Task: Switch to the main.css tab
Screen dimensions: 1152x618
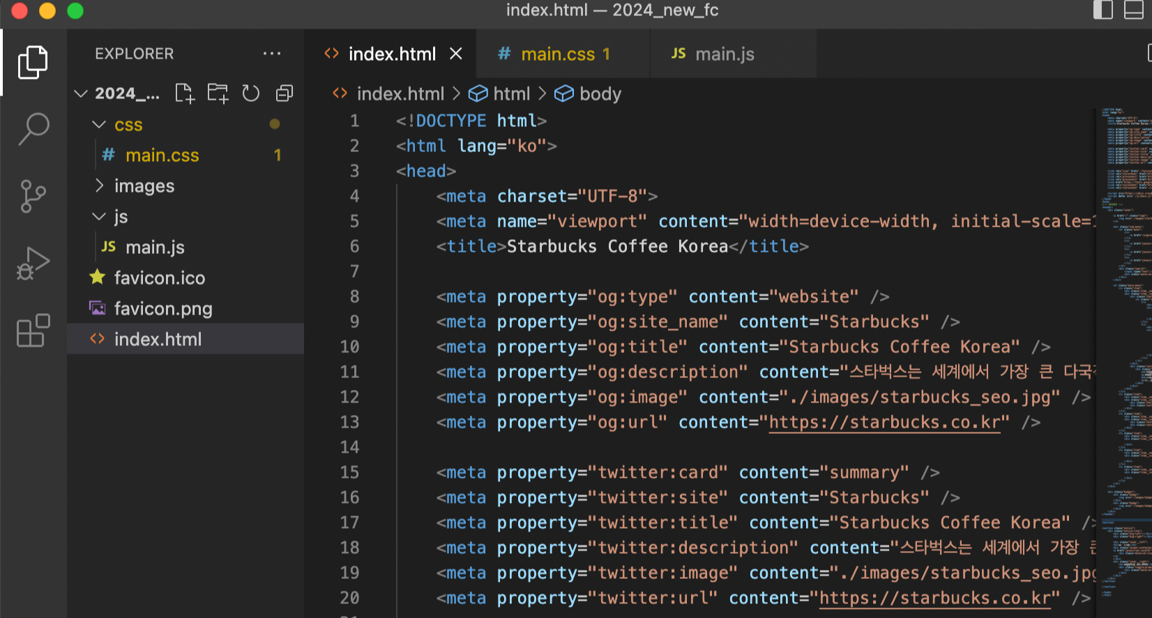Action: (563, 54)
